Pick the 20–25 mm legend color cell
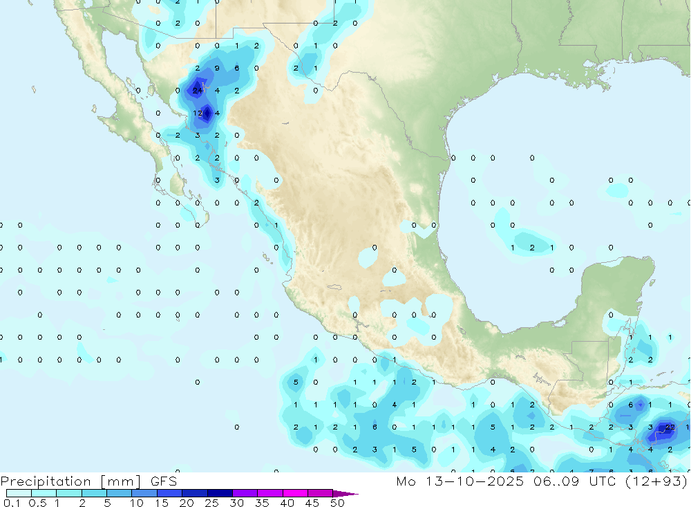 click(194, 493)
